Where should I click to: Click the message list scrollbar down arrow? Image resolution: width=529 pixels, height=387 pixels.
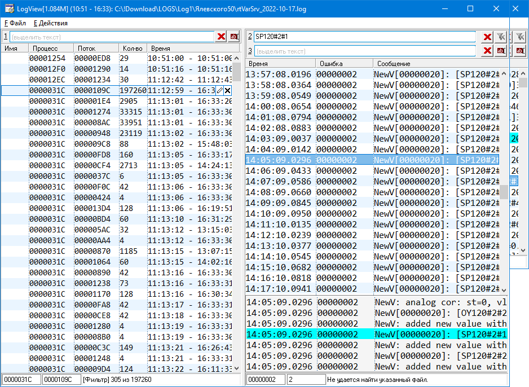504,290
